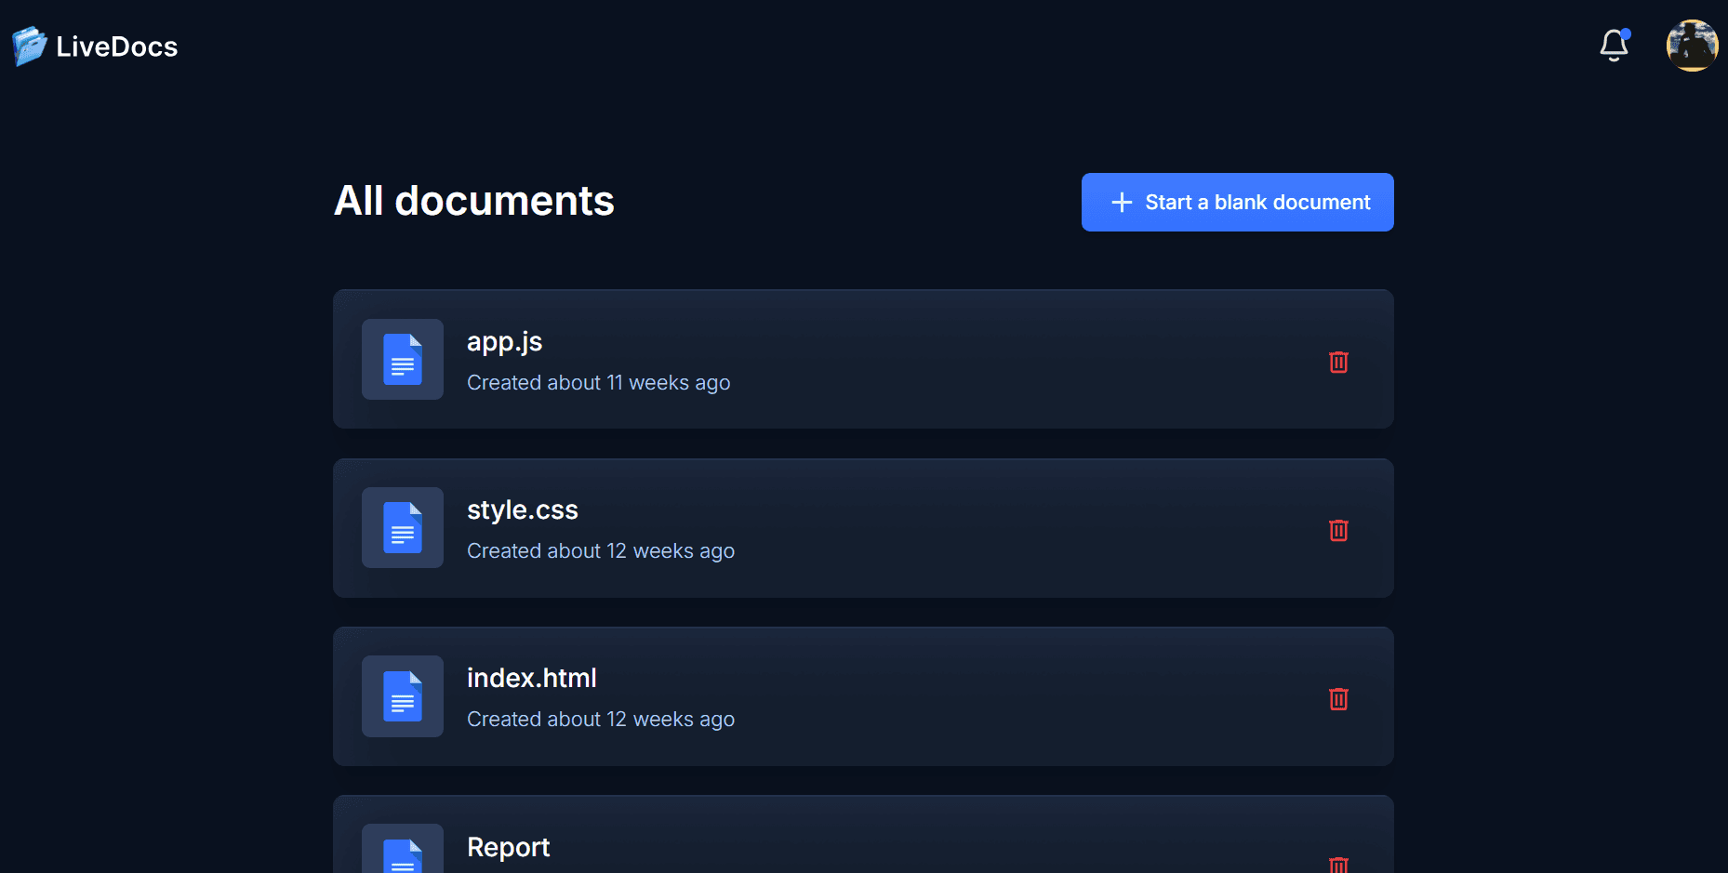Open the notification bell
This screenshot has height=873, width=1728.
(1614, 46)
